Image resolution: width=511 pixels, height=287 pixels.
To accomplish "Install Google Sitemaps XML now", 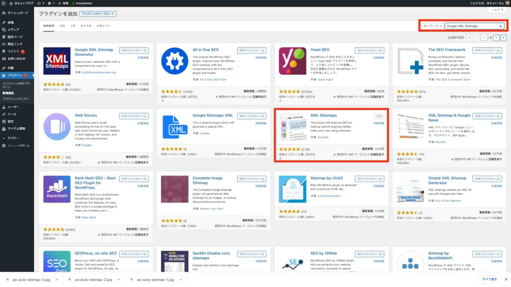I will point(252,116).
